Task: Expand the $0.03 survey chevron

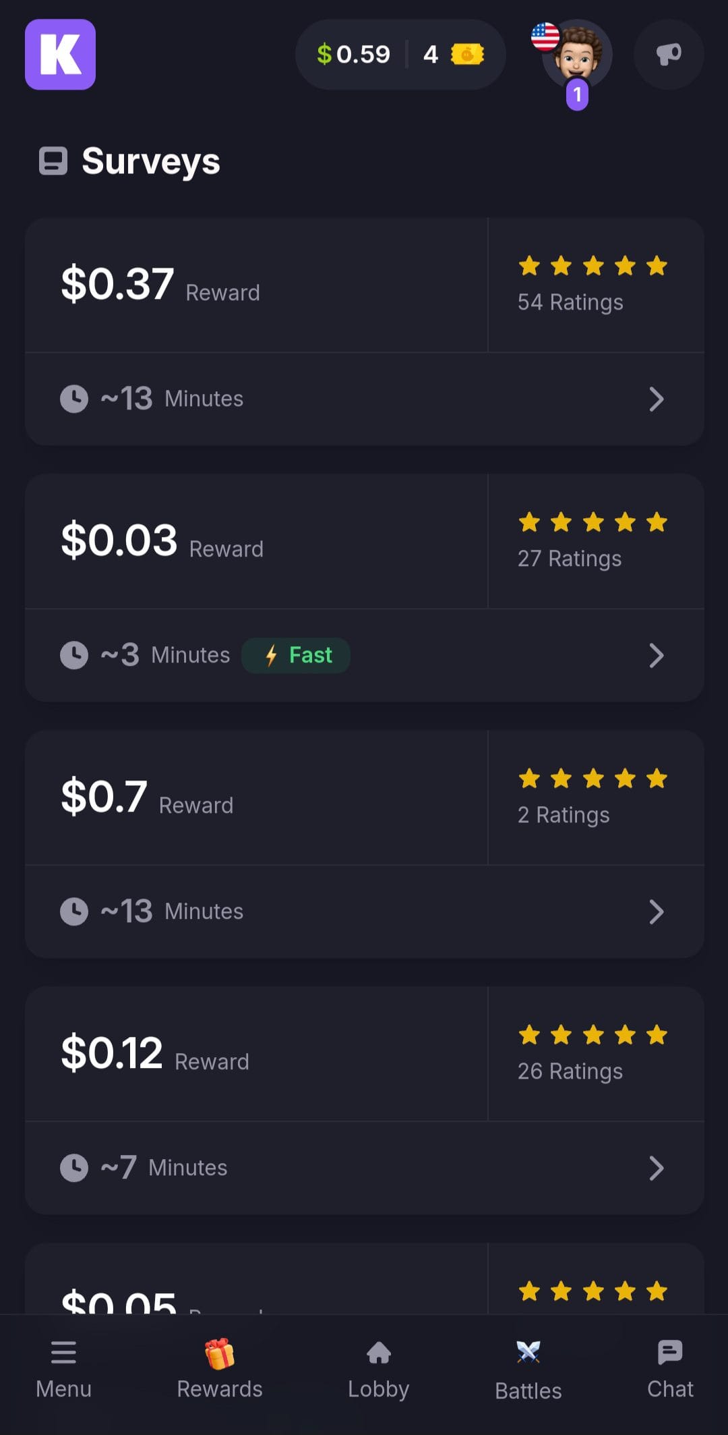Action: click(x=657, y=656)
